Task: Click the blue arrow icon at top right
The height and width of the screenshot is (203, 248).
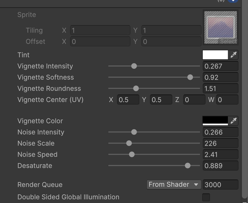Action: pyautogui.click(x=232, y=1)
